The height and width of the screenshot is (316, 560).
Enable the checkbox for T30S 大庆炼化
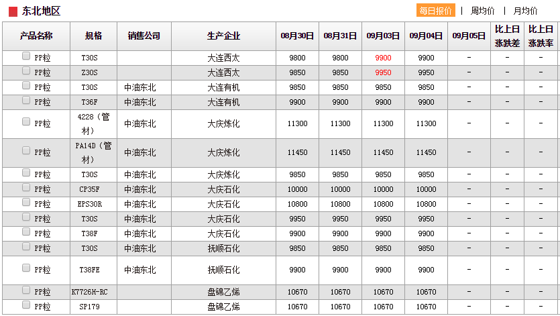coord(25,172)
